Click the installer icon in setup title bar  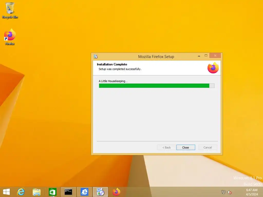coord(96,56)
